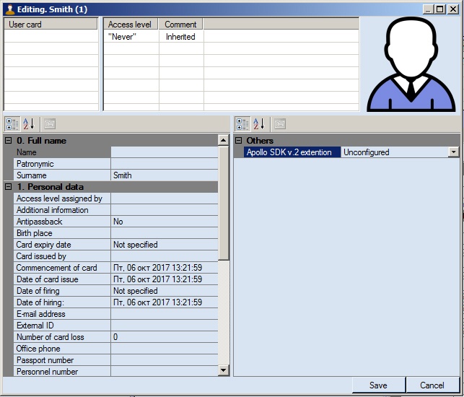The height and width of the screenshot is (397, 464).
Task: Select the Name property label
Action: [x=62, y=152]
